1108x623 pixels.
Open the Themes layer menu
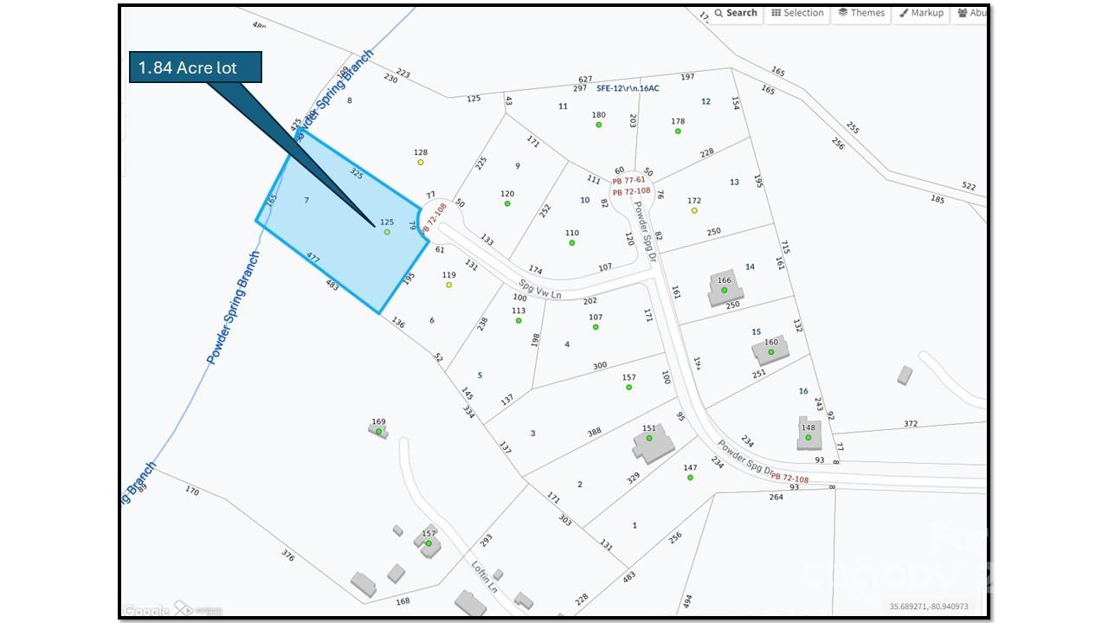pos(861,13)
